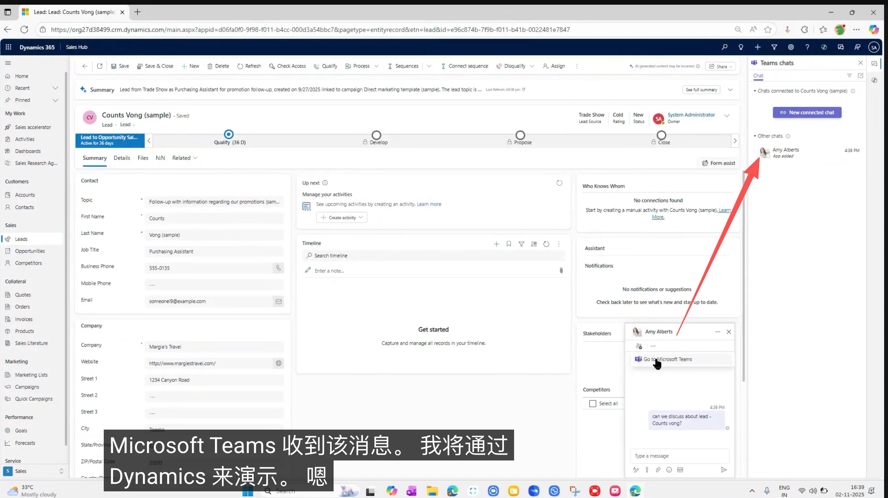Click the Job Title field Purchasing Assistant

click(214, 251)
